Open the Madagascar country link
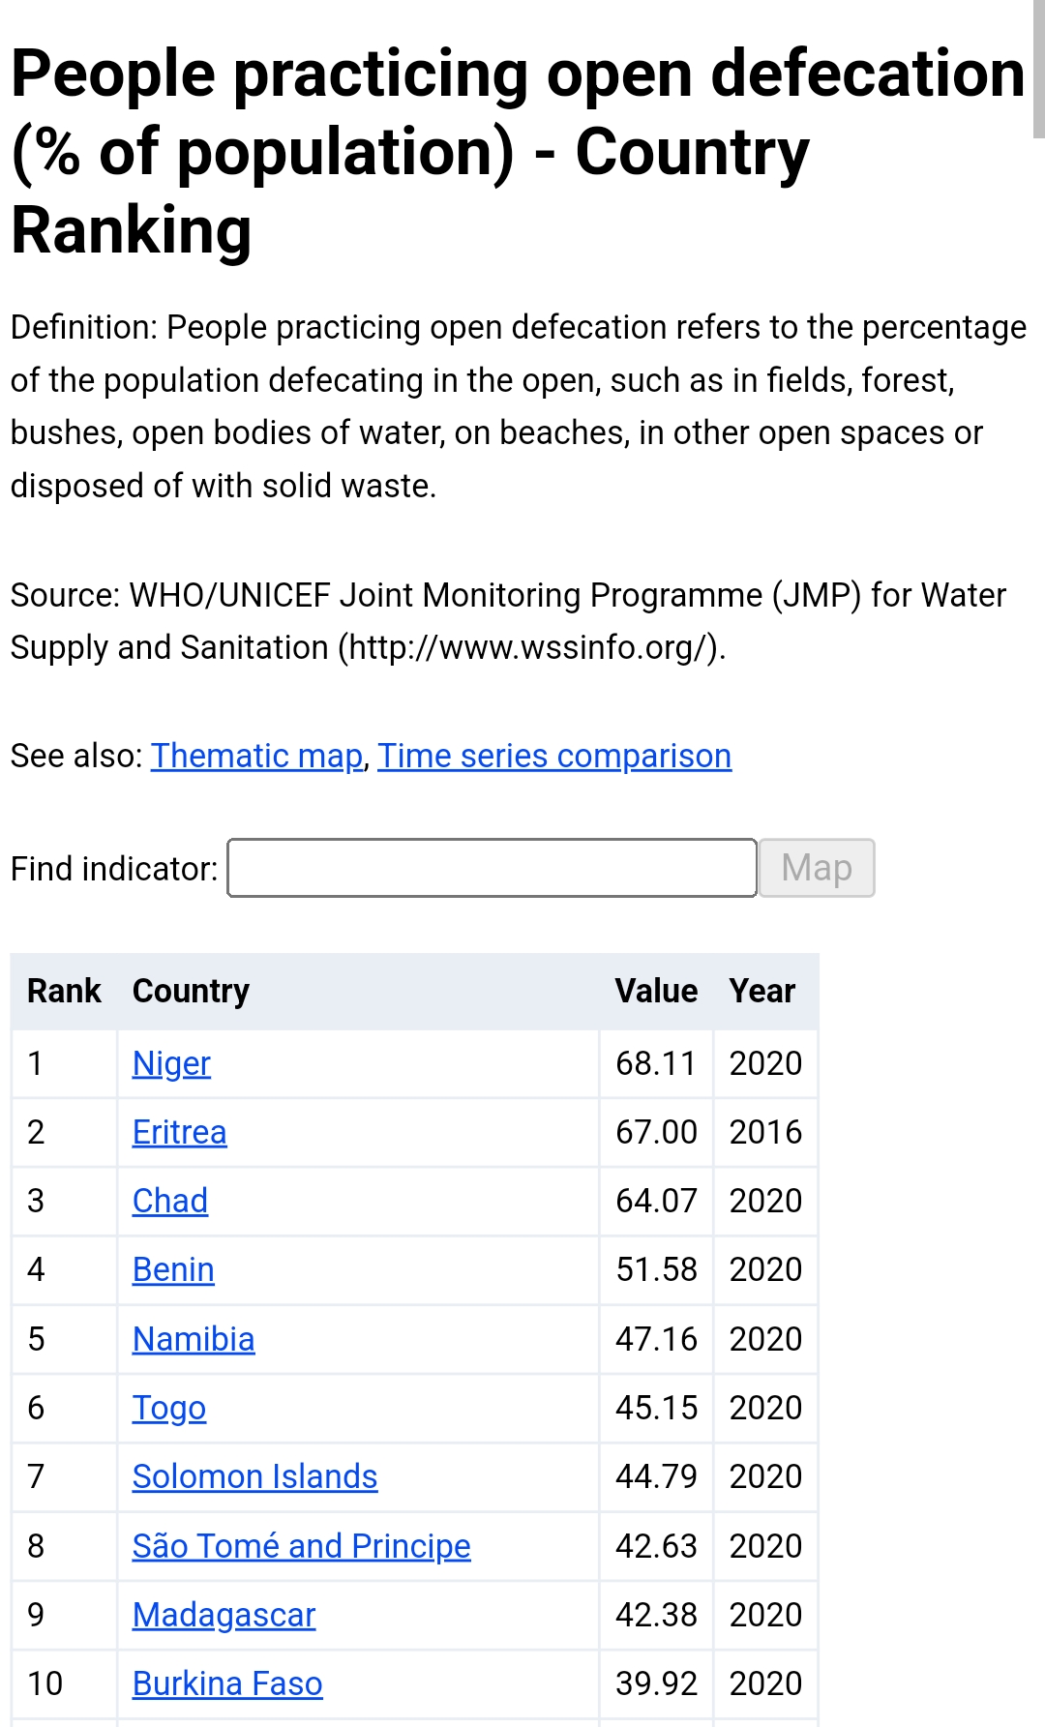The height and width of the screenshot is (1727, 1045). click(x=224, y=1615)
